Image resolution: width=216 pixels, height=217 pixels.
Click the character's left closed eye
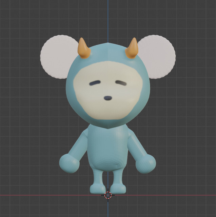[95, 83]
